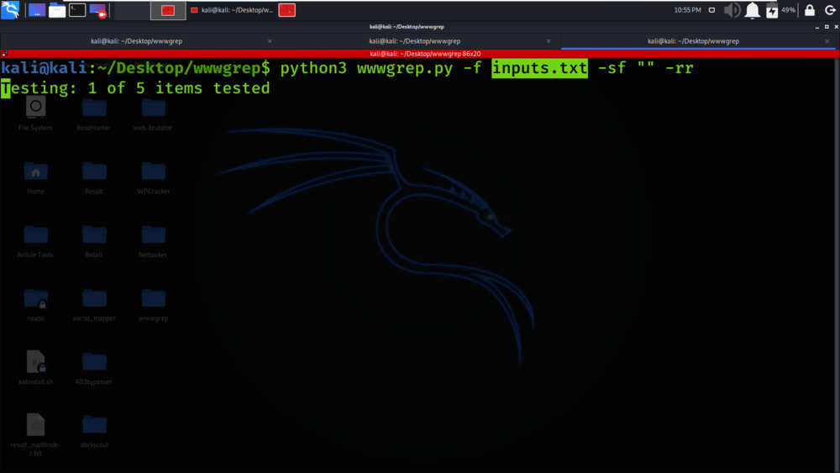Click the wwwgrep.py text in command

pyautogui.click(x=405, y=68)
